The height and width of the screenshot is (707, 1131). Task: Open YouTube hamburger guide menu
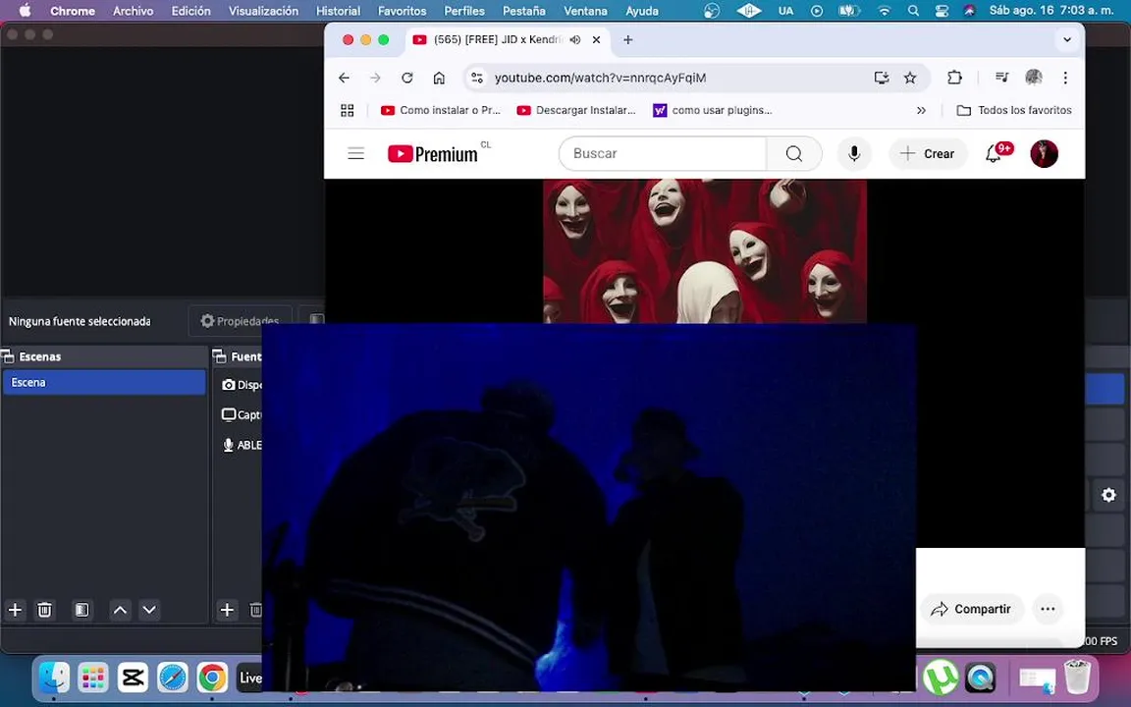point(355,153)
